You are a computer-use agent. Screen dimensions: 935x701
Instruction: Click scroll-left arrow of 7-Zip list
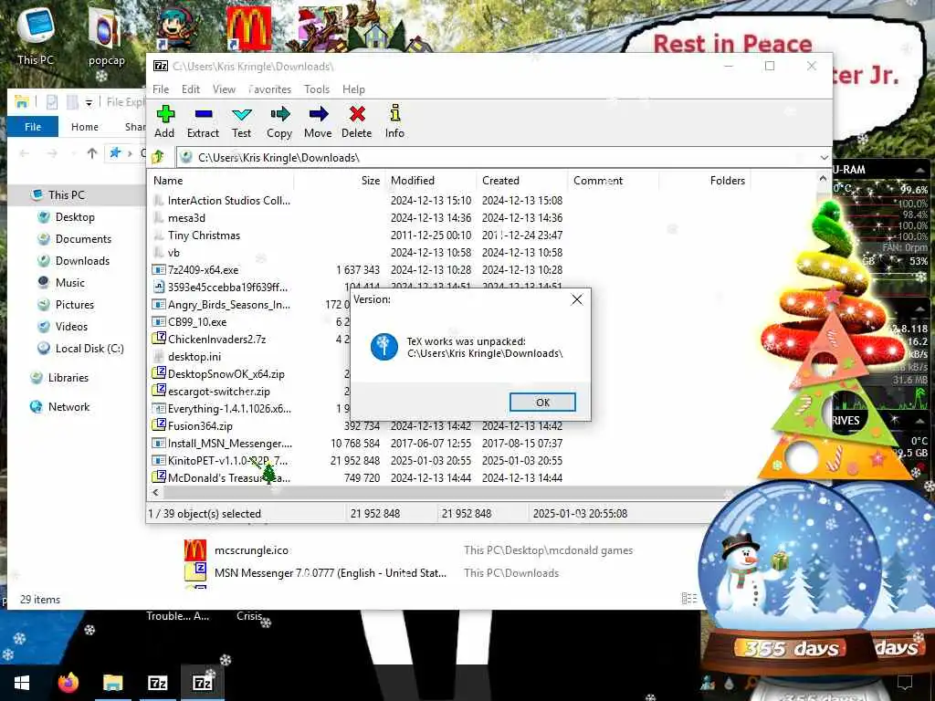[155, 493]
